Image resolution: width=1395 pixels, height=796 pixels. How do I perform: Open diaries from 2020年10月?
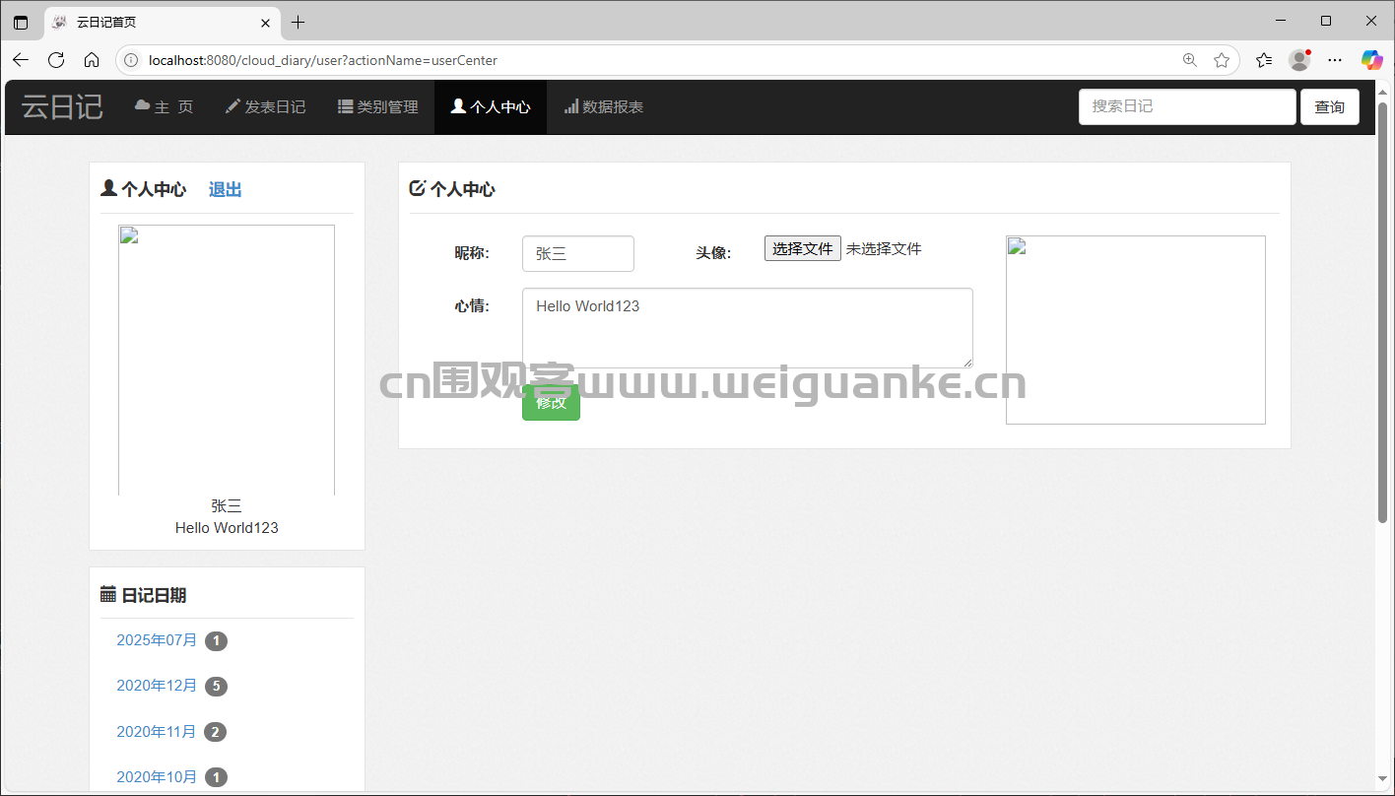[157, 777]
